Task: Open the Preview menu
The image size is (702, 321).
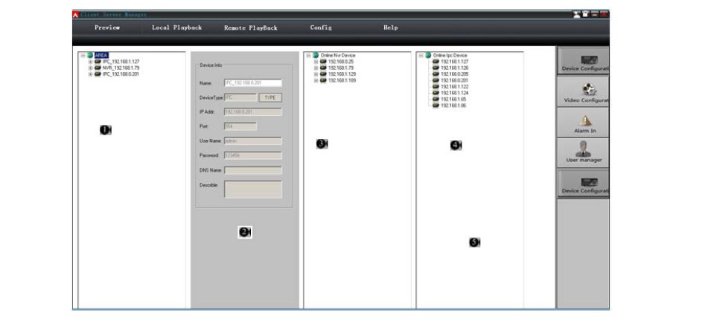Action: click(107, 27)
